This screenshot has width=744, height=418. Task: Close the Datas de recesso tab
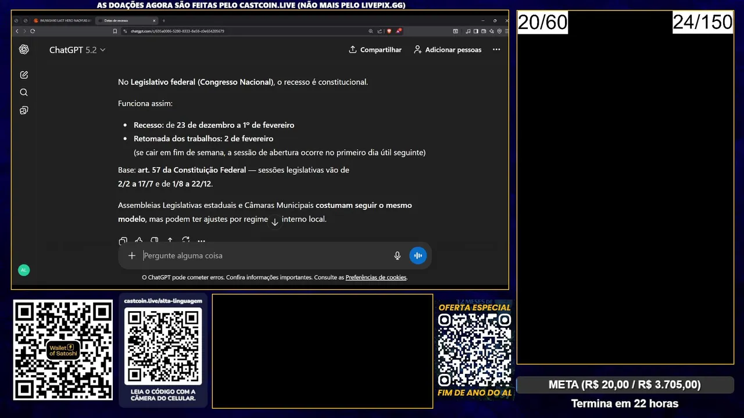pyautogui.click(x=154, y=20)
